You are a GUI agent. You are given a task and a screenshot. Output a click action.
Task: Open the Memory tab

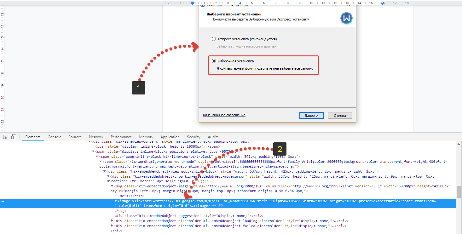click(146, 137)
